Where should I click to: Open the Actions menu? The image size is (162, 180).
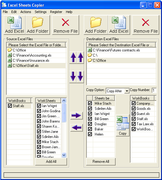(x=26, y=12)
